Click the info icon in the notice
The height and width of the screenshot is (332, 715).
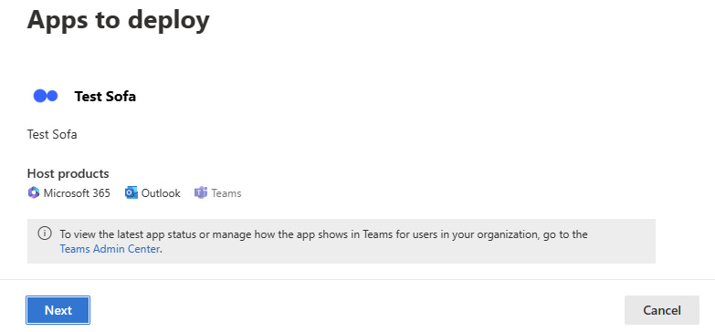click(44, 233)
